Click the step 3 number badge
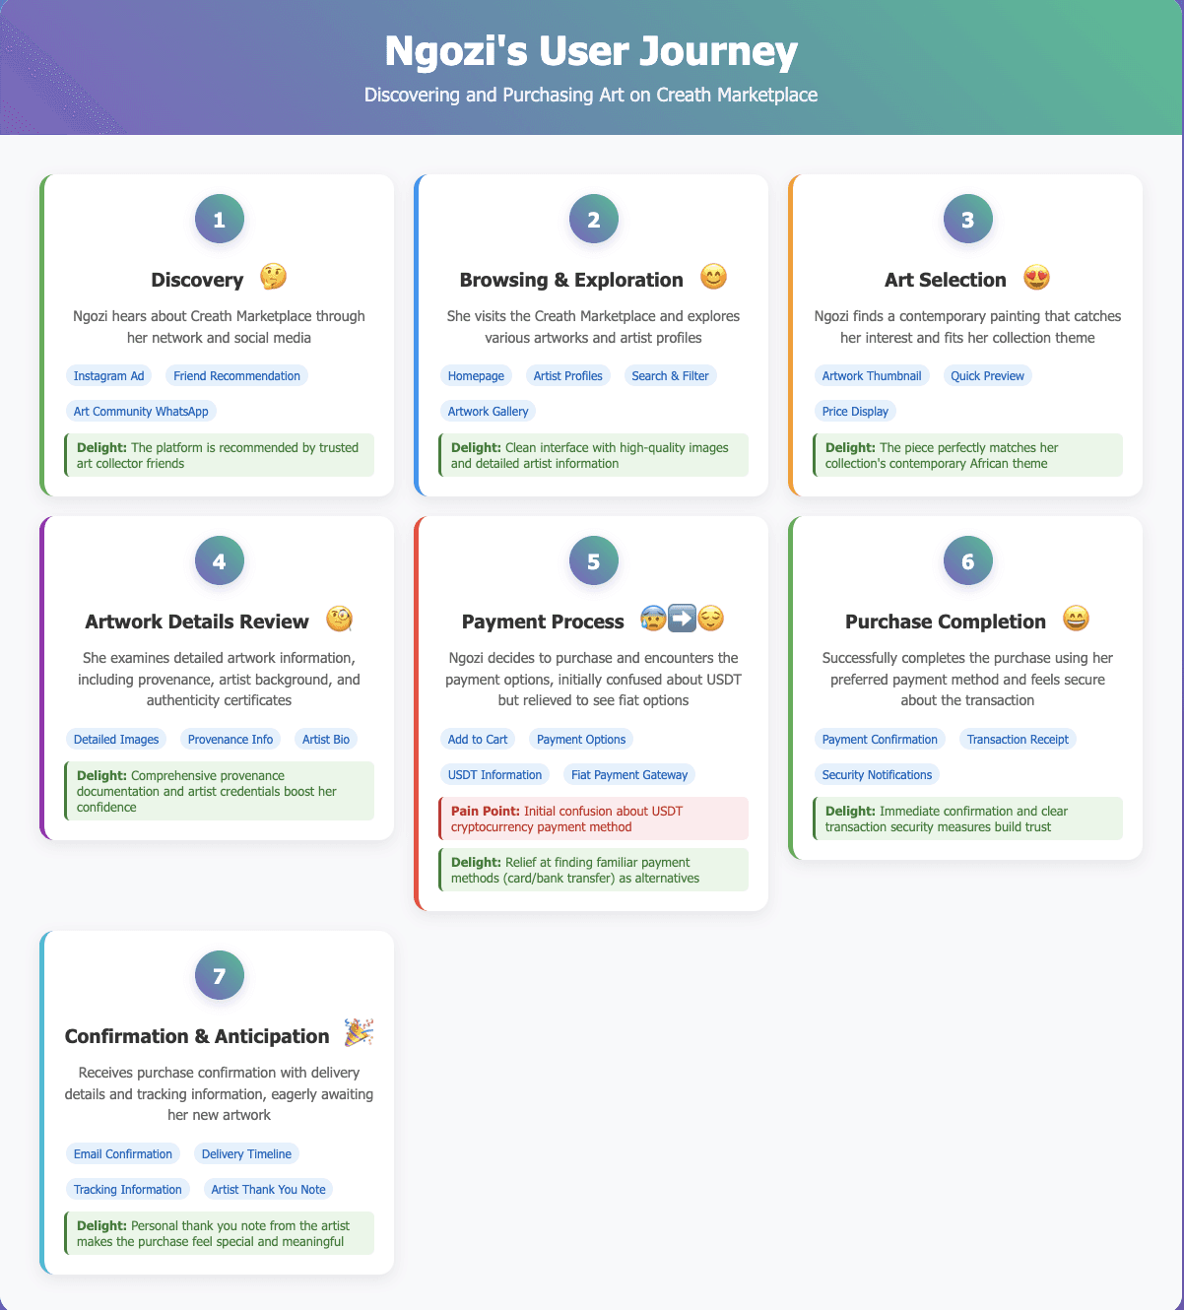Viewport: 1184px width, 1310px height. (967, 220)
